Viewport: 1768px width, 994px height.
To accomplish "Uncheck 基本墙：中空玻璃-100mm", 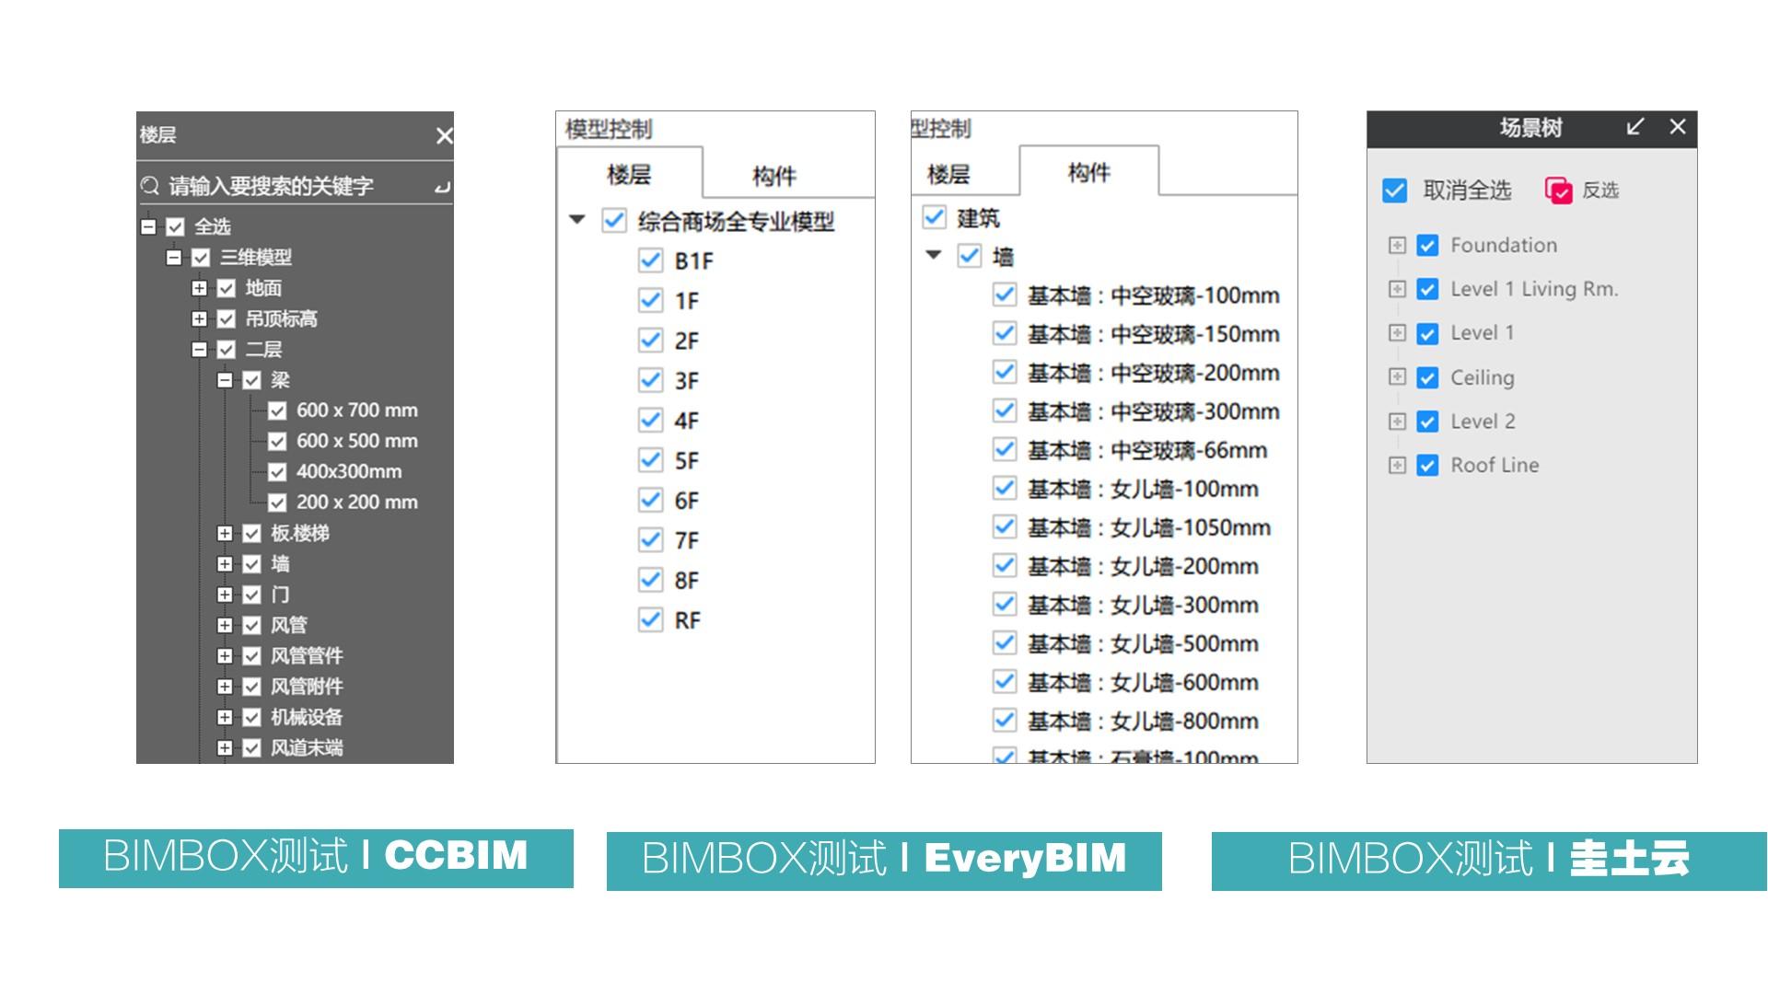I will pos(1003,295).
